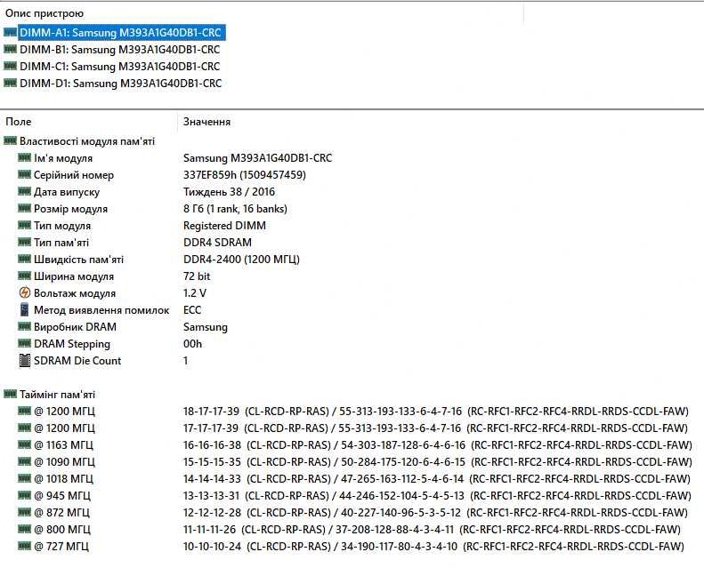The width and height of the screenshot is (704, 568).
Task: Select value '72 bit'
Action: 197,276
